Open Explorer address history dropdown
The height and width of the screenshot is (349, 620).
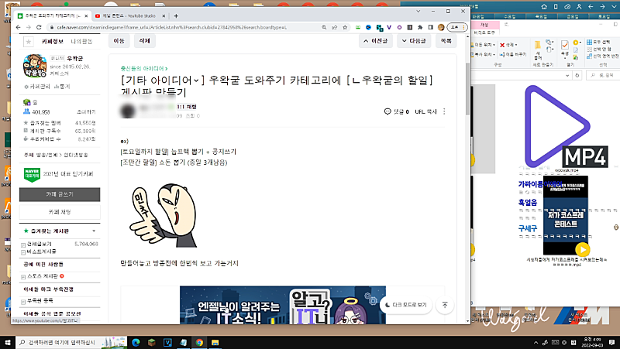[x=568, y=75]
